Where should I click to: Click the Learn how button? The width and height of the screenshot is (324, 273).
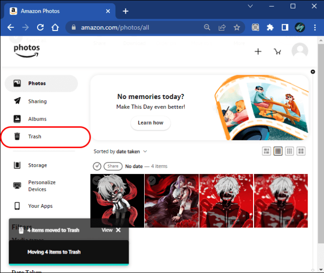coord(150,123)
